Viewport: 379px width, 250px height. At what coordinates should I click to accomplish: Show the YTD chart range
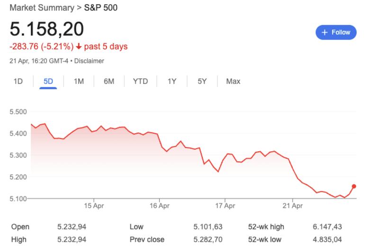[140, 81]
